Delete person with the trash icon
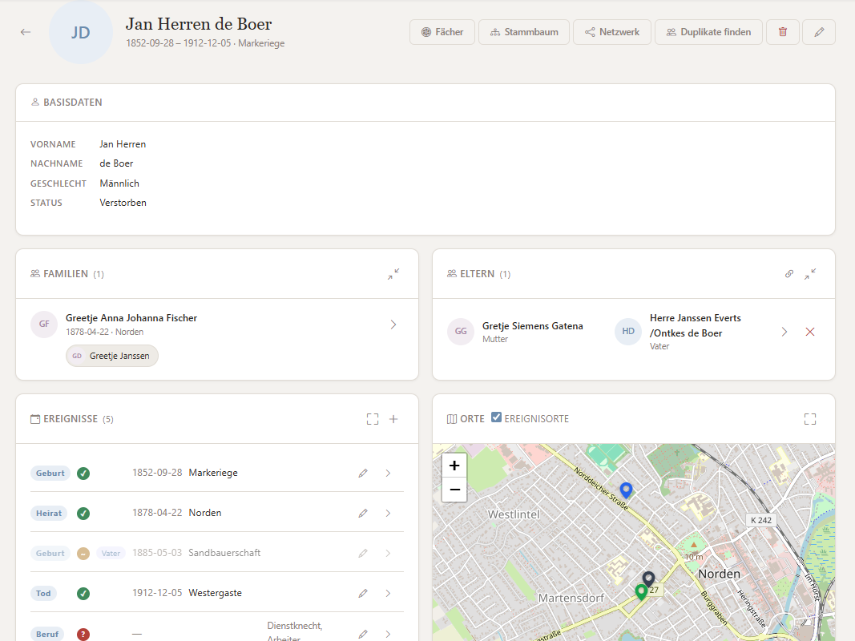 tap(782, 32)
